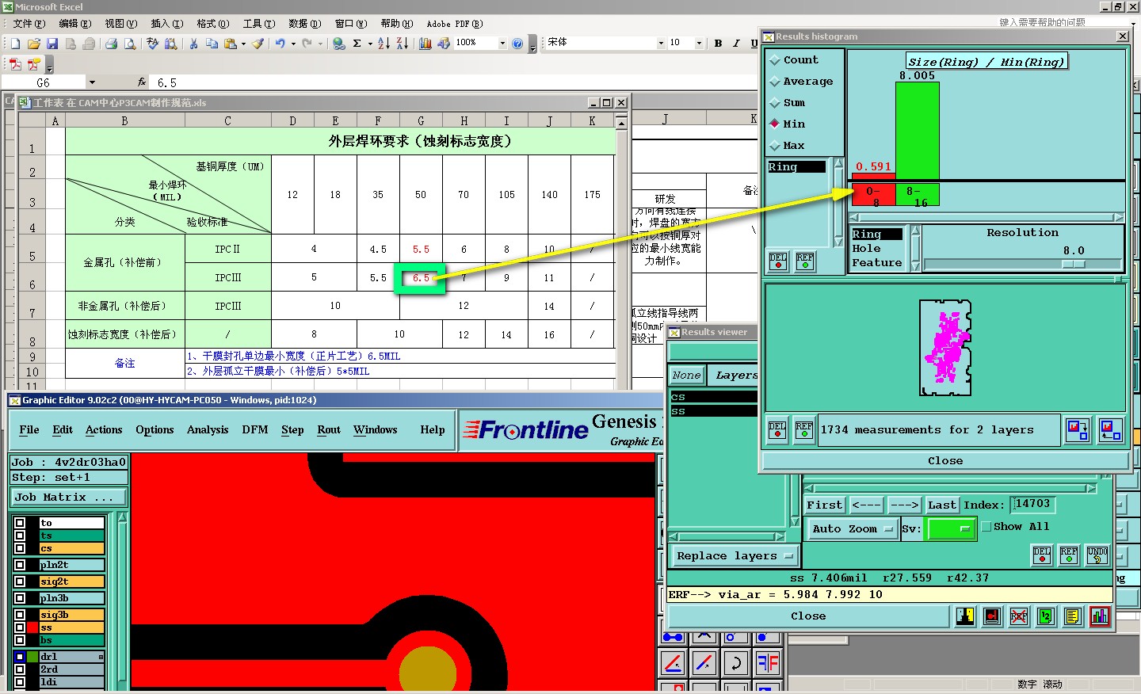The image size is (1141, 694).
Task: Click the yellow report note icon
Action: coord(1073,616)
